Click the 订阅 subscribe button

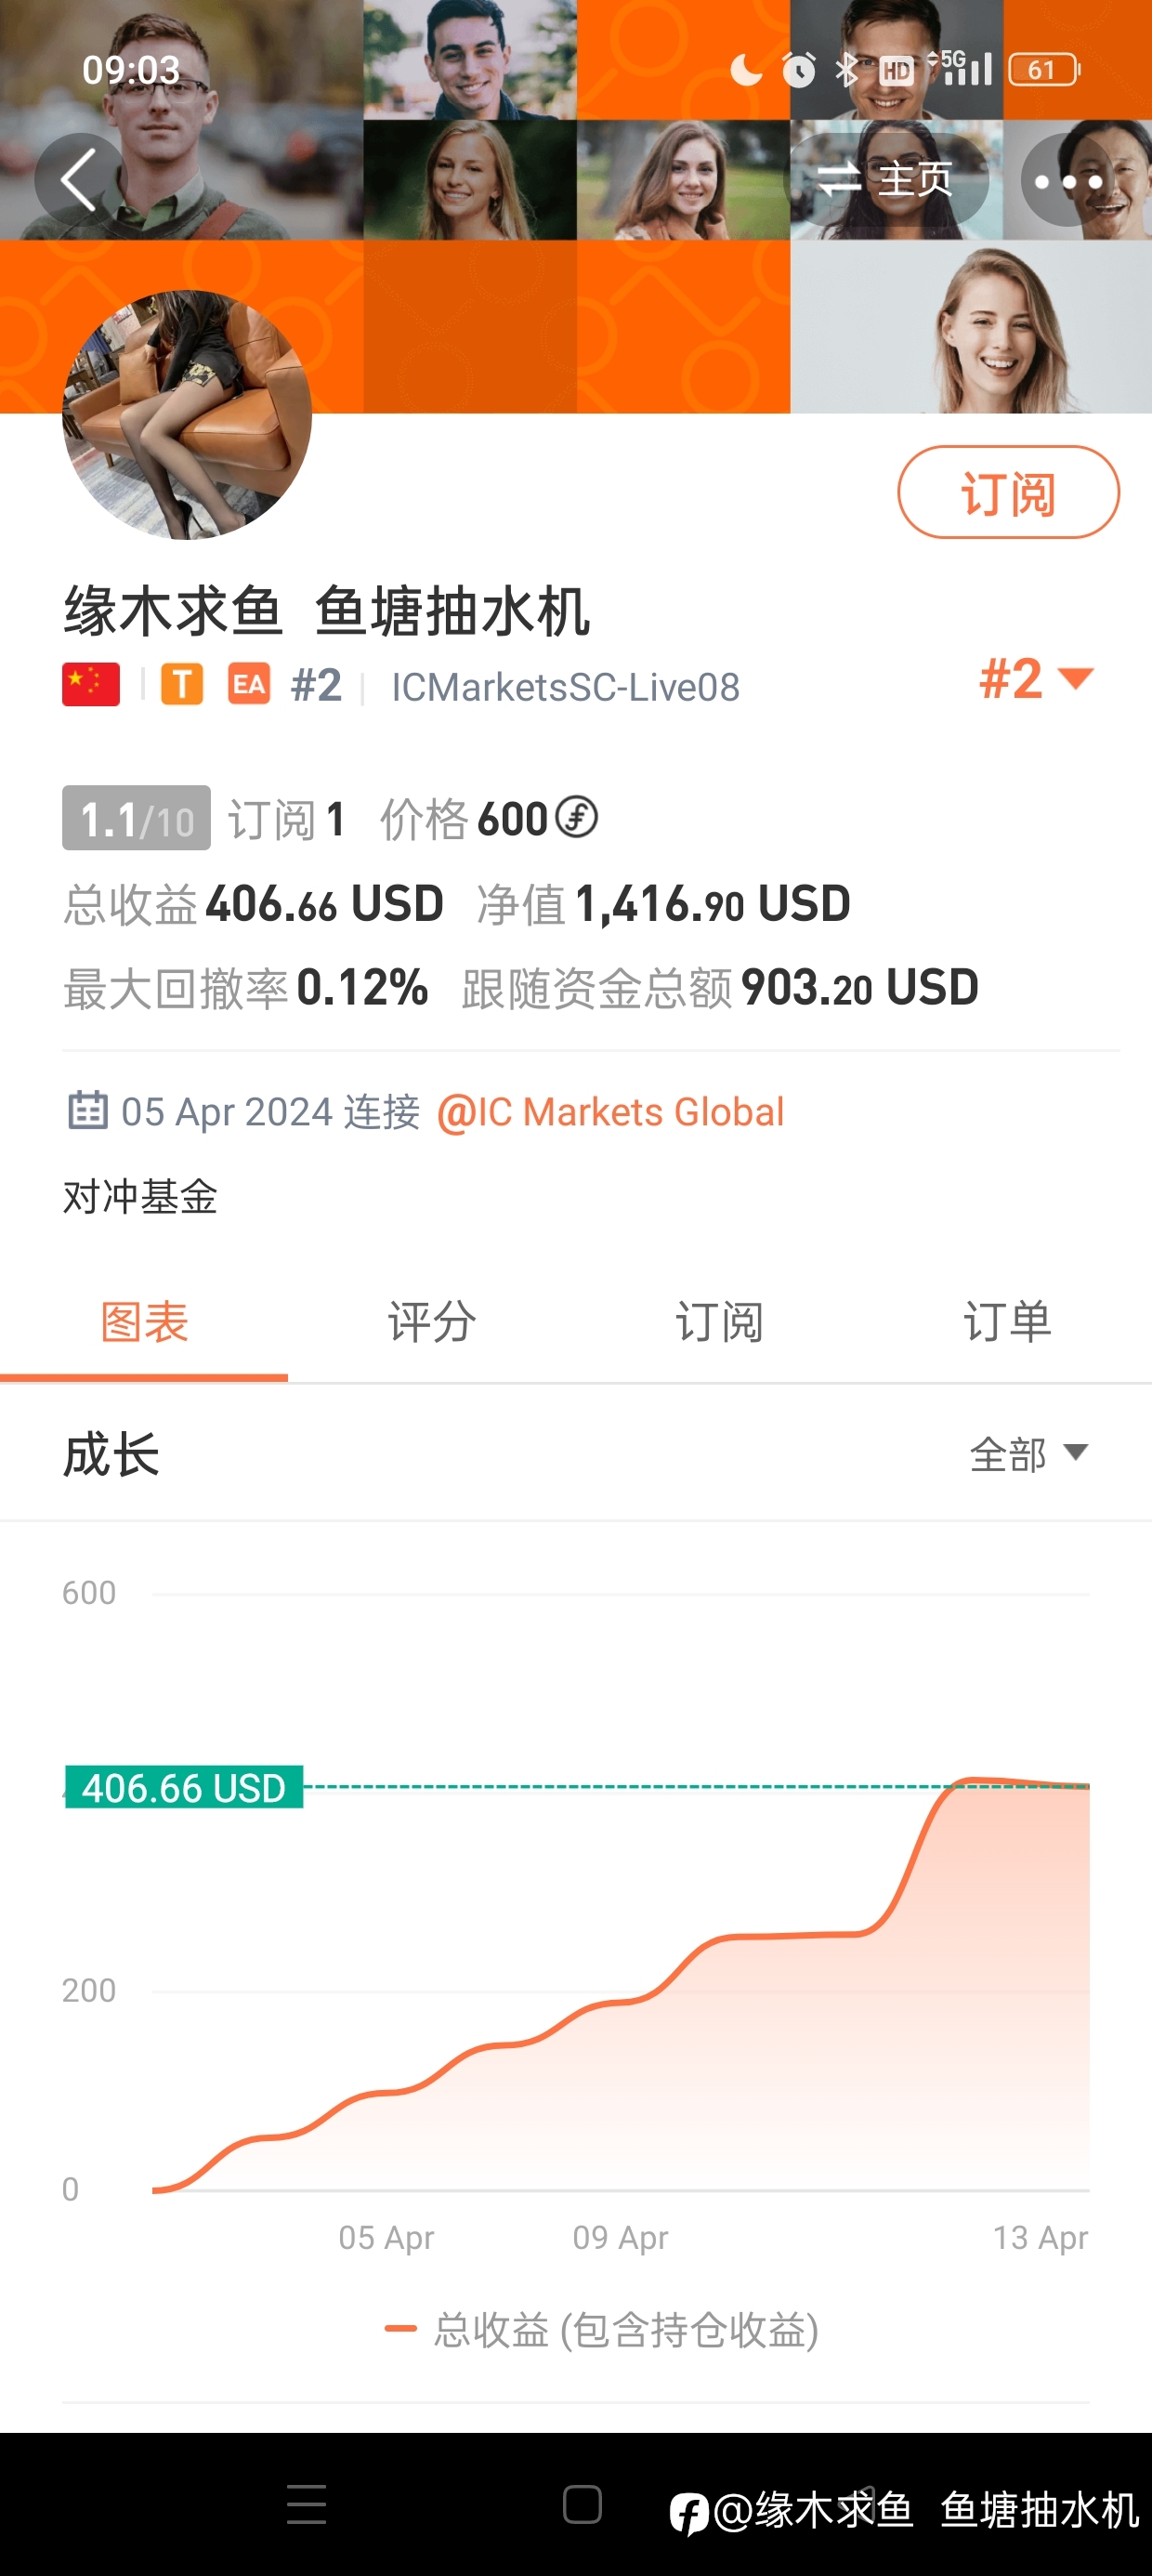pos(1008,493)
